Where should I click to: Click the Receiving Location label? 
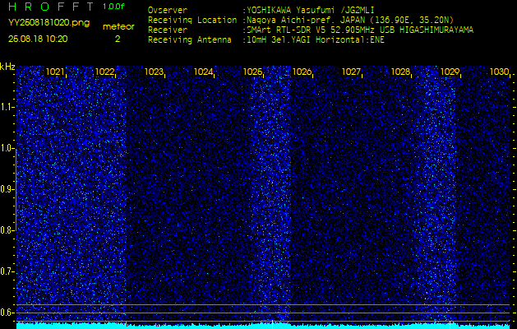pyautogui.click(x=192, y=20)
